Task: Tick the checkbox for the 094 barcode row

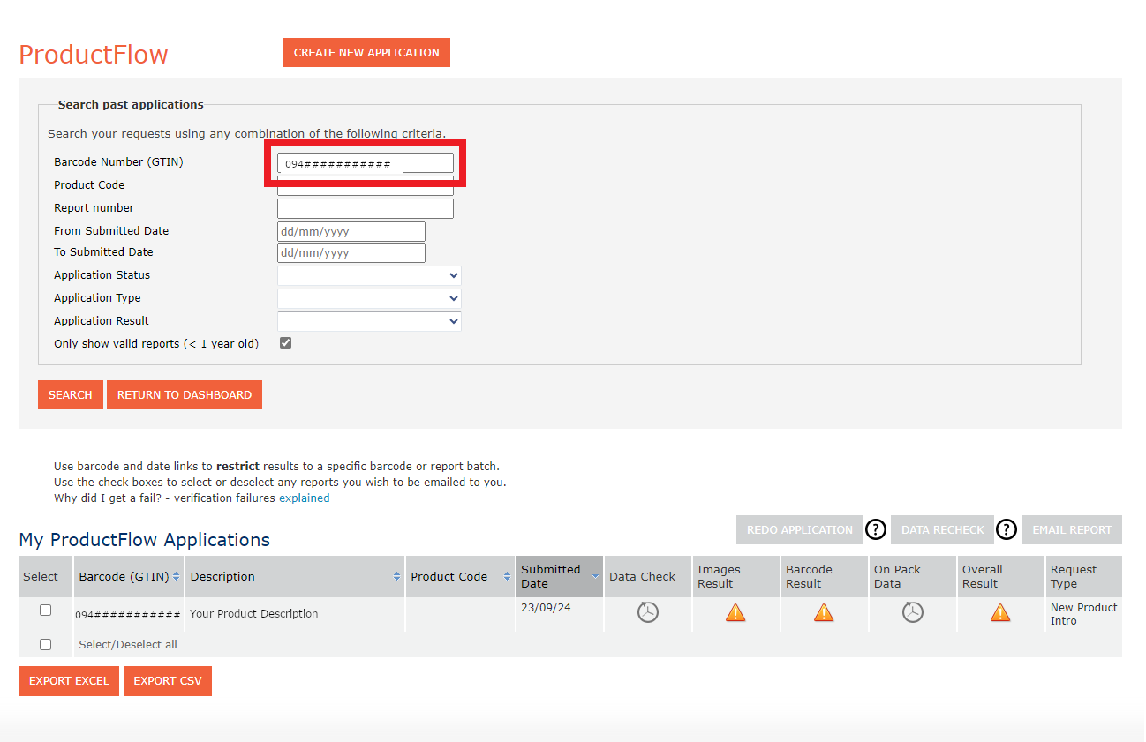Action: [x=46, y=610]
